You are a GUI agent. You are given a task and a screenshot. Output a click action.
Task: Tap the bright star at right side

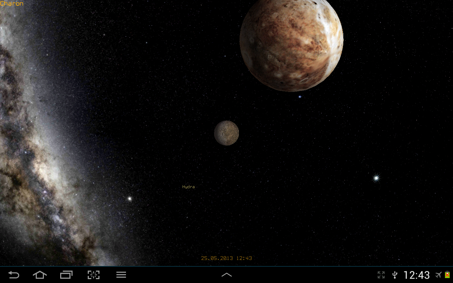(376, 178)
